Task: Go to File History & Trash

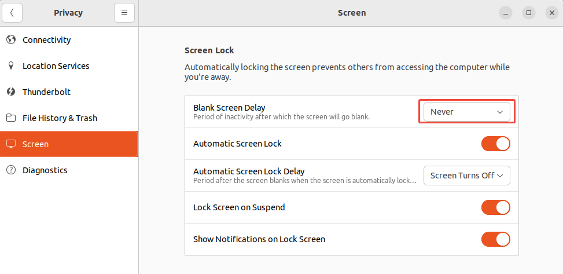Action: coord(60,118)
